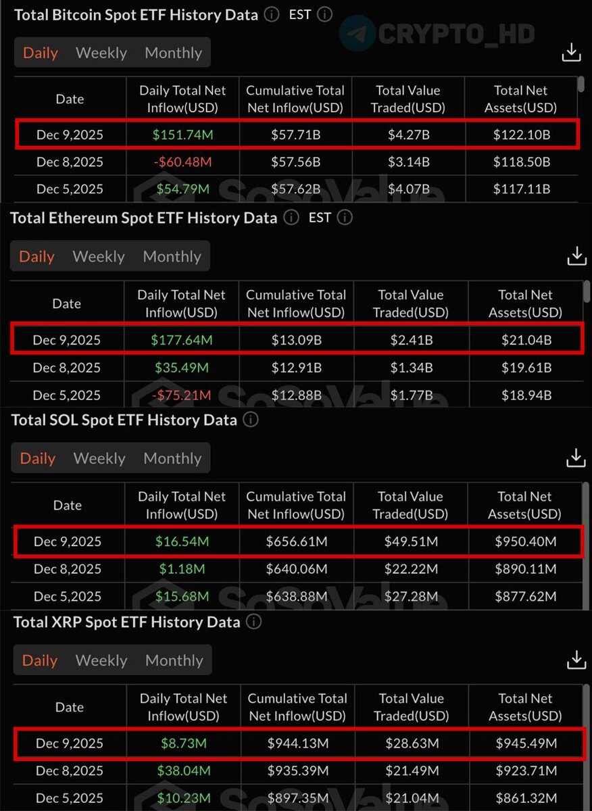This screenshot has height=811, width=592.
Task: Open info icon next to Ethereum EST label
Action: click(344, 218)
